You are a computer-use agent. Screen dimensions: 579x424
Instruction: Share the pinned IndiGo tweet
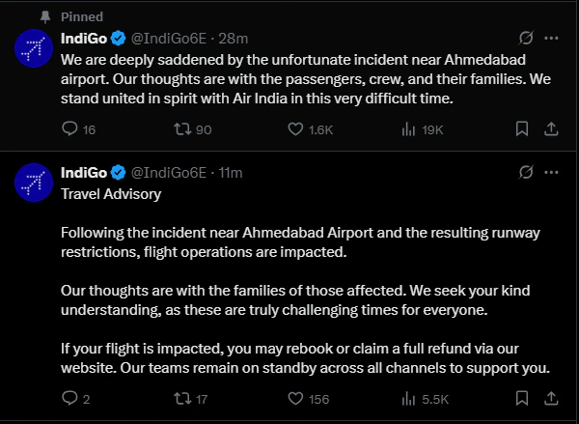point(551,129)
